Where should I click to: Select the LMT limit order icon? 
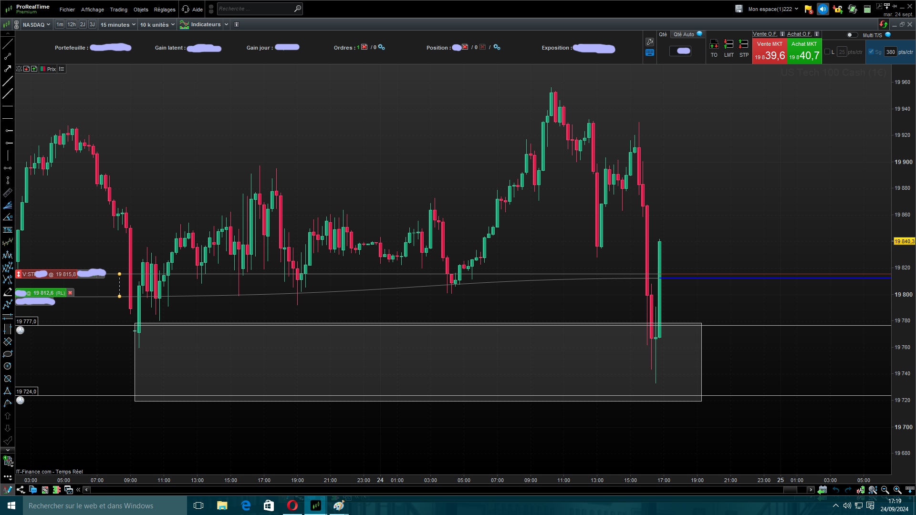(x=729, y=45)
